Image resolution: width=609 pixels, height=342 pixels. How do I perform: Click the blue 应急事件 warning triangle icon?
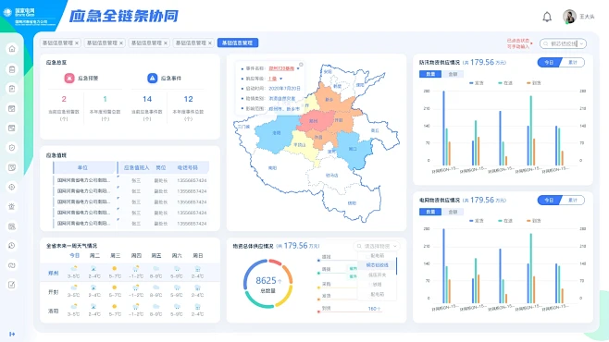pyautogui.click(x=152, y=78)
